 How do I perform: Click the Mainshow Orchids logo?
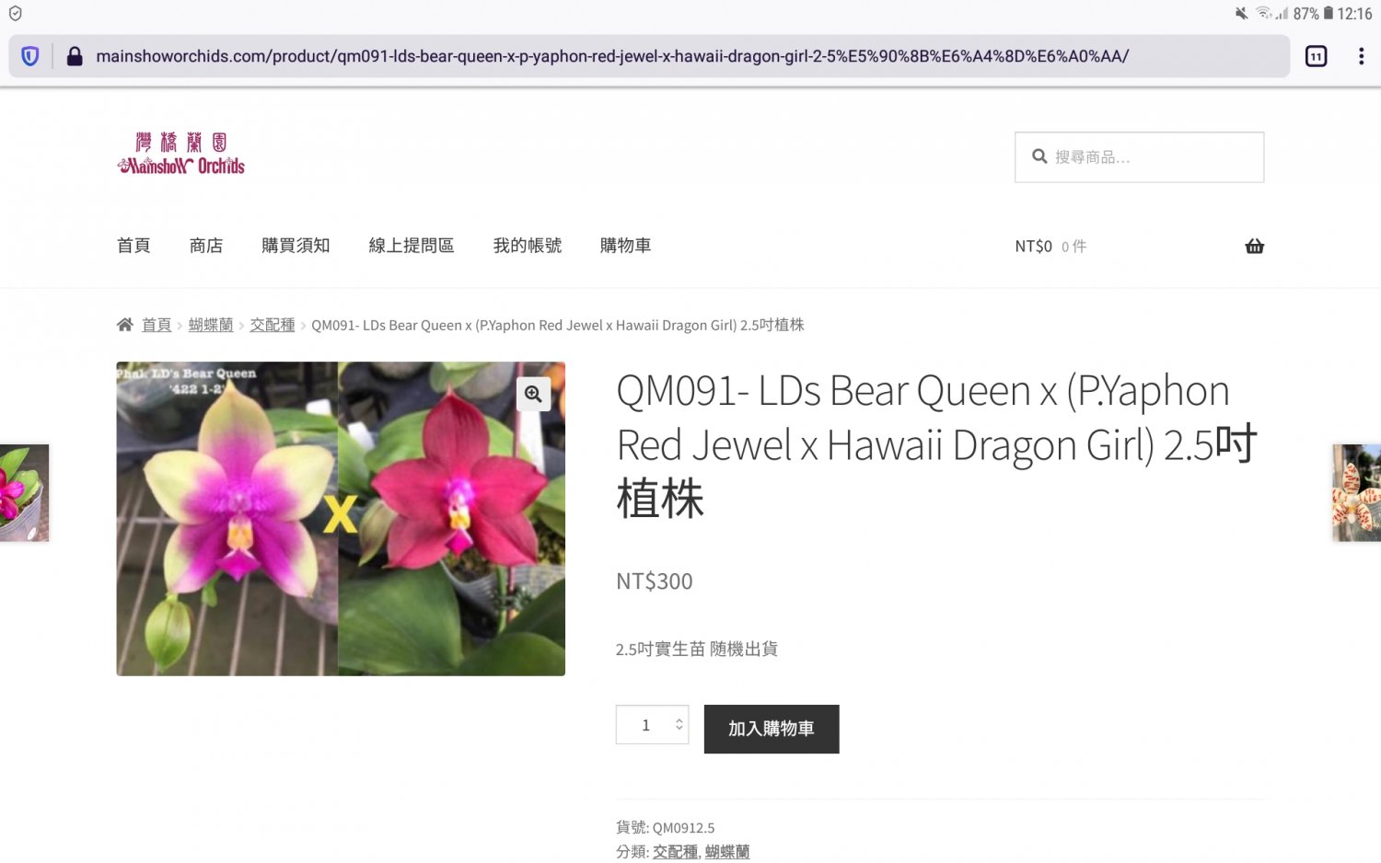point(181,154)
